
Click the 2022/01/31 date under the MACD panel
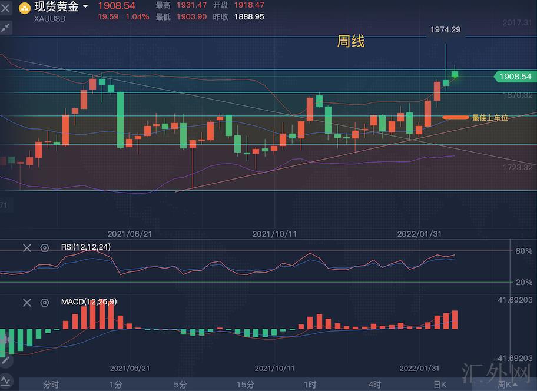pos(419,368)
